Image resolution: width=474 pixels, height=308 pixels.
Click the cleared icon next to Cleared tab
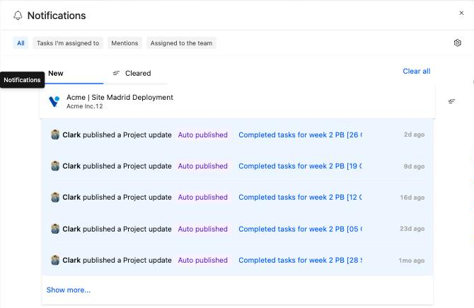click(116, 73)
